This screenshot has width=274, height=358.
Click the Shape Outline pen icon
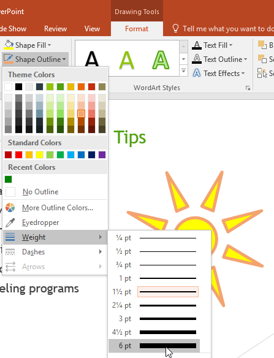(x=9, y=59)
